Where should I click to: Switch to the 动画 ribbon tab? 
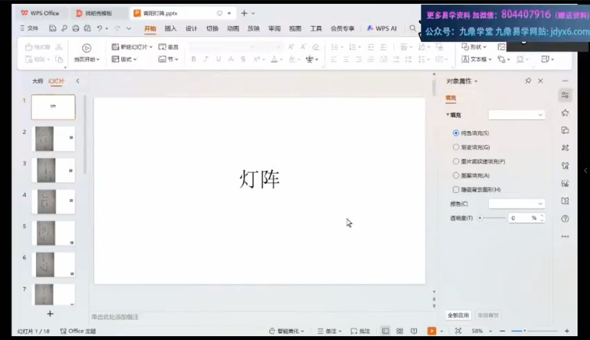tap(233, 28)
